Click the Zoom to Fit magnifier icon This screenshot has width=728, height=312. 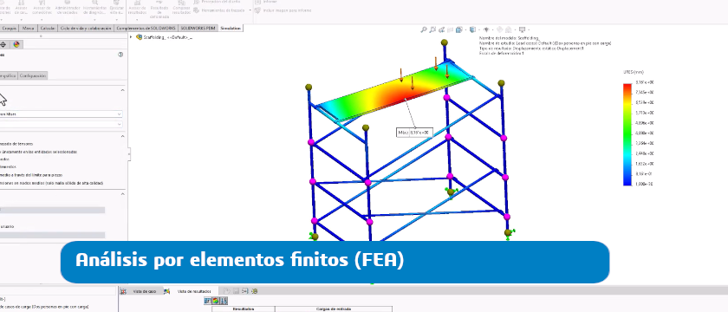click(424, 29)
